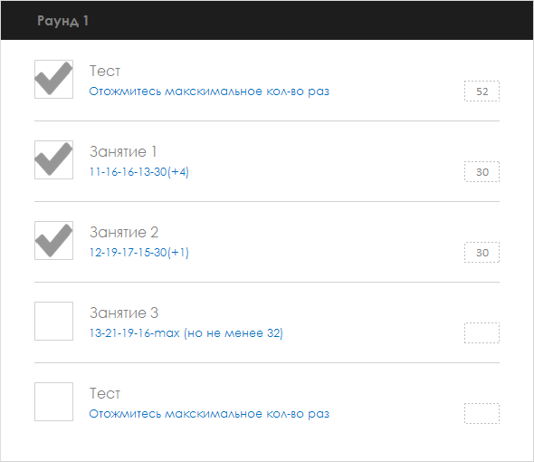Uncheck the first Тест checkbox

pyautogui.click(x=53, y=79)
